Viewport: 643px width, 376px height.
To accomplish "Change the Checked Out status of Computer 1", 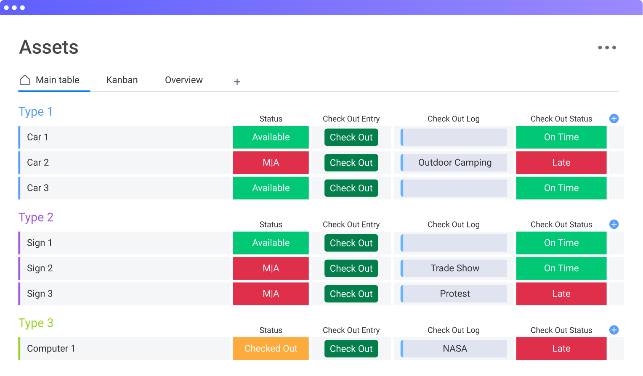I will coord(271,349).
